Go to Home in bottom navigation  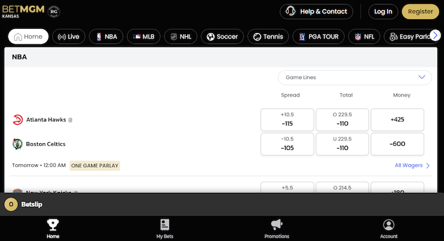53,229
